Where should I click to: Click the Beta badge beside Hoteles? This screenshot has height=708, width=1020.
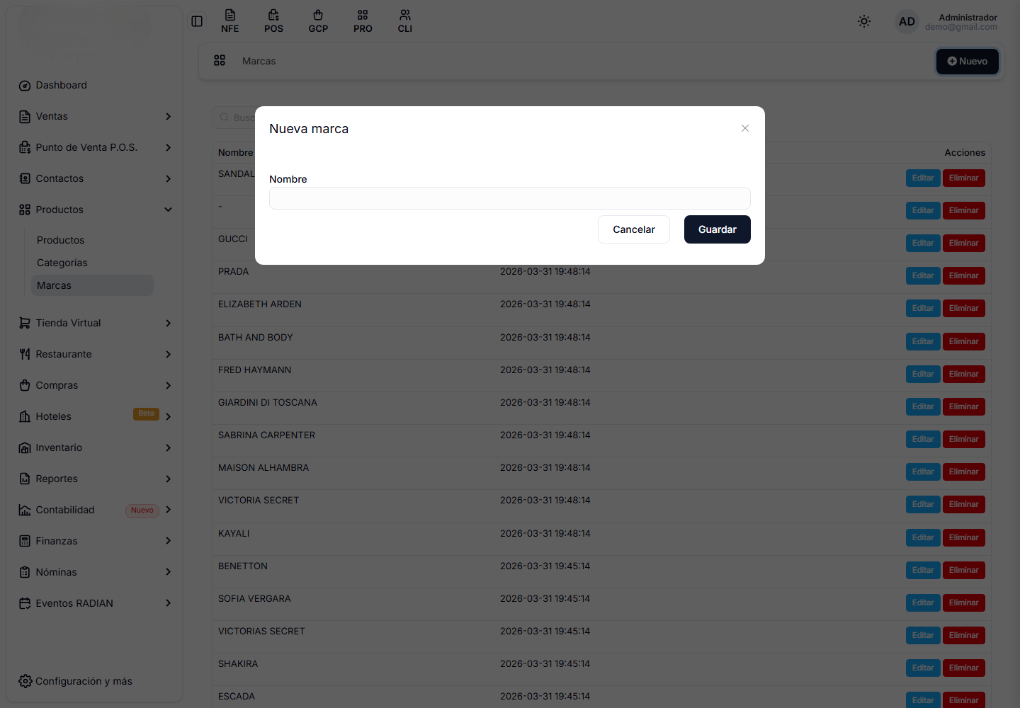tap(146, 413)
